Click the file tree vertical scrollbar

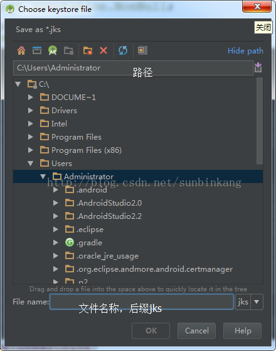pos(260,121)
